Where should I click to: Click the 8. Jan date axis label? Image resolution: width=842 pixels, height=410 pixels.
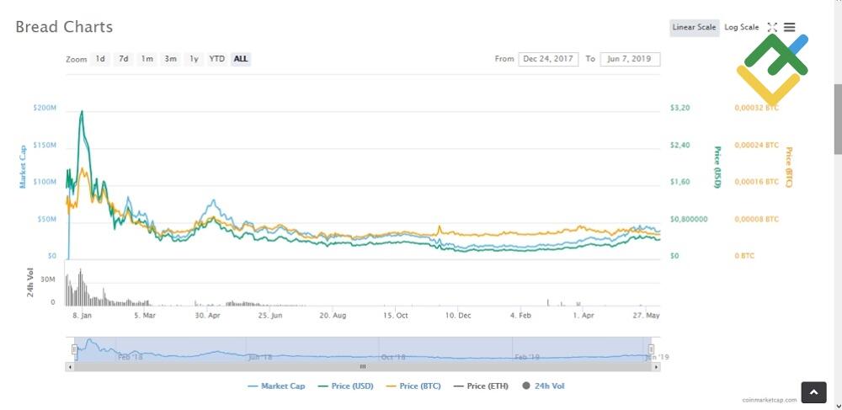(83, 316)
